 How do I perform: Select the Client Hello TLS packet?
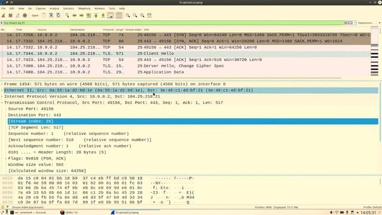coord(185,53)
